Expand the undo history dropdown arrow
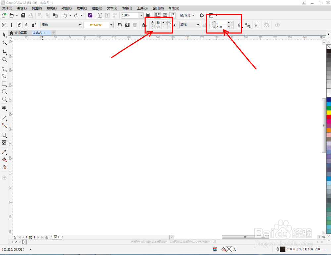331x255 pixels. pyautogui.click(x=70, y=15)
